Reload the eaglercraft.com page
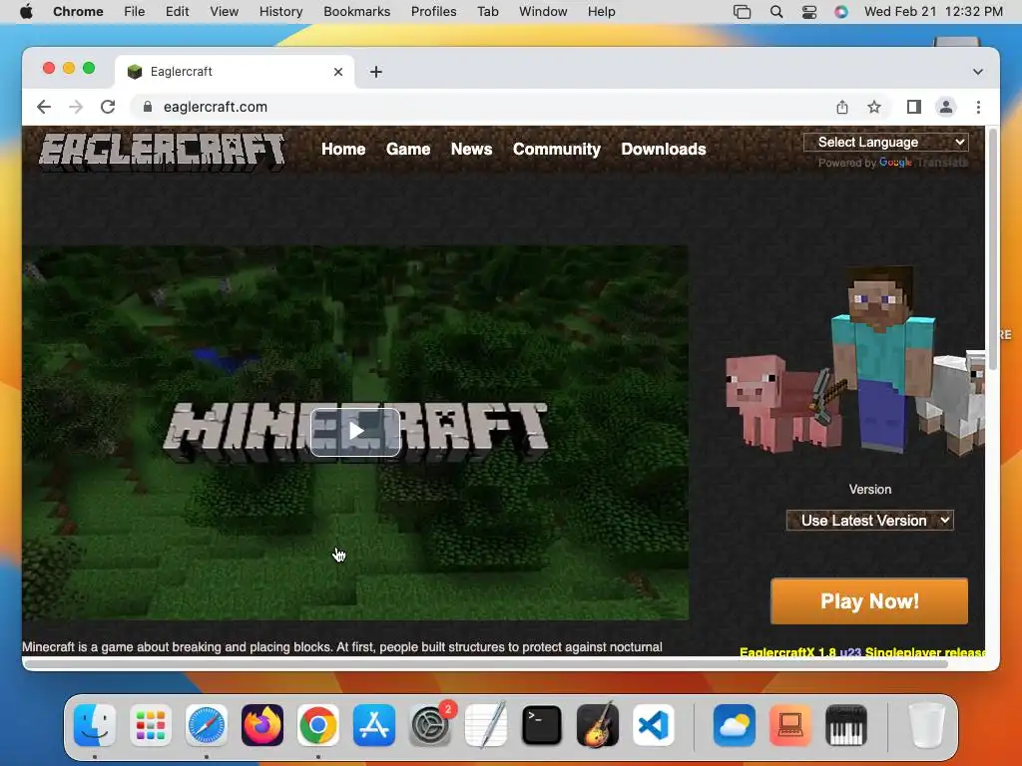 (x=108, y=107)
